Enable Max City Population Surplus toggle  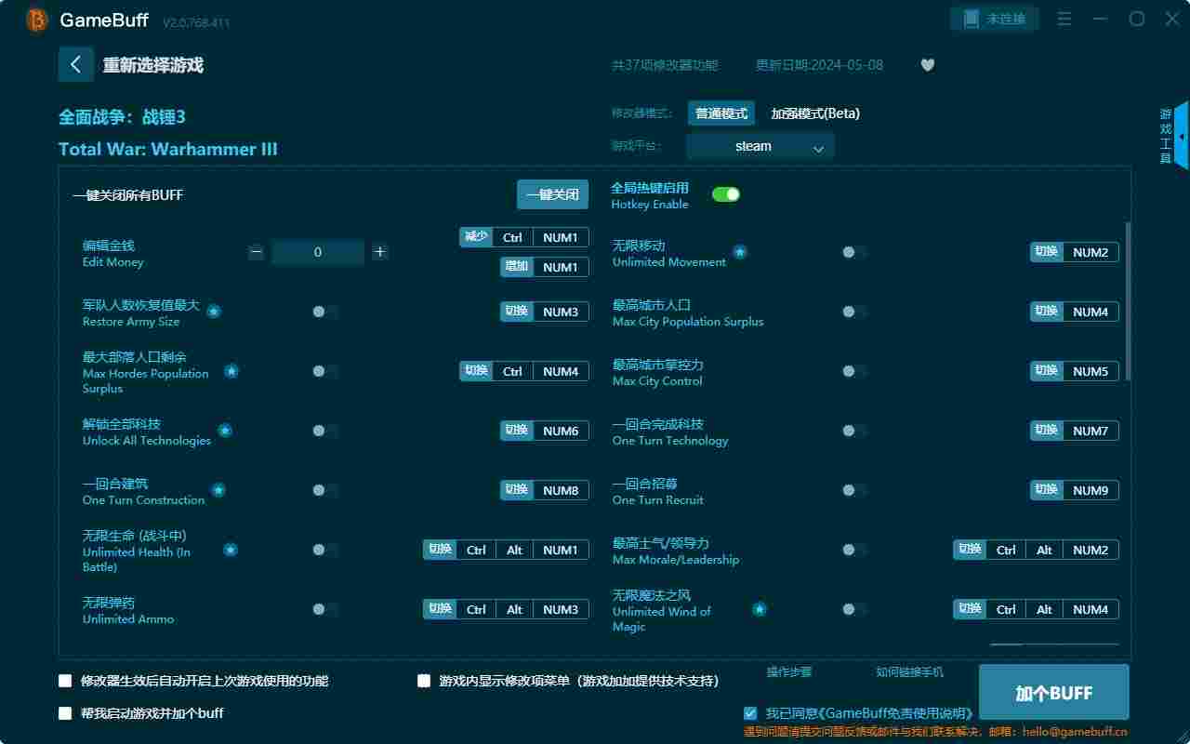click(x=854, y=312)
